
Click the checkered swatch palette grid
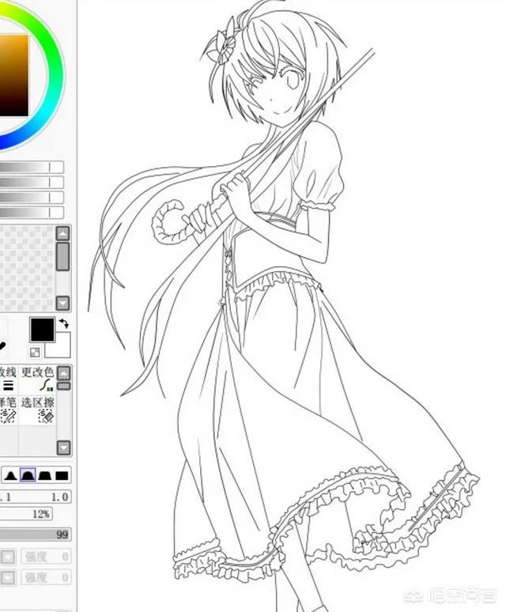(x=27, y=268)
